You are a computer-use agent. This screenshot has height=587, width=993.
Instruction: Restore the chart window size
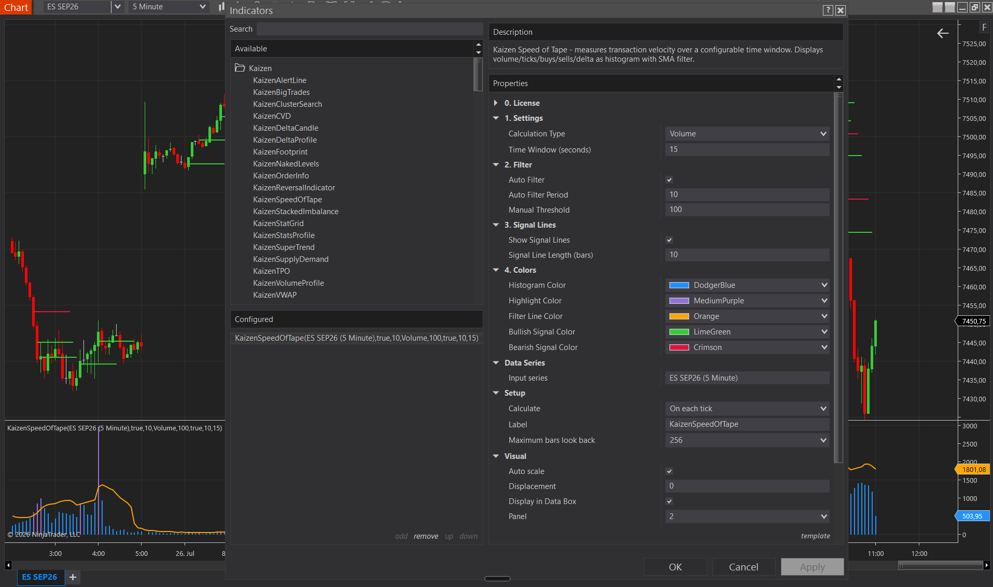click(975, 7)
